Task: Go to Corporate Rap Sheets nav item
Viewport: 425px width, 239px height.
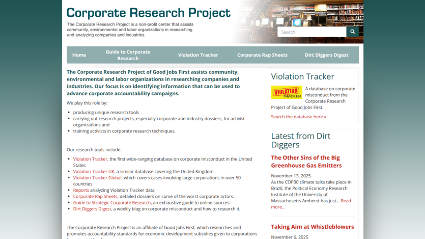Action: point(262,55)
